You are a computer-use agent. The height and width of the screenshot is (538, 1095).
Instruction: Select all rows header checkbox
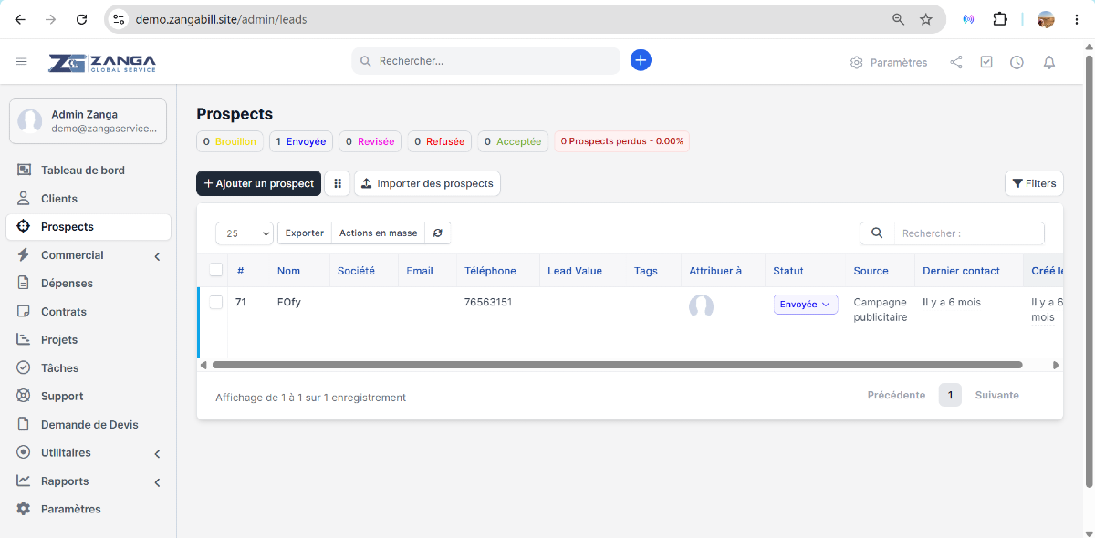coord(216,270)
